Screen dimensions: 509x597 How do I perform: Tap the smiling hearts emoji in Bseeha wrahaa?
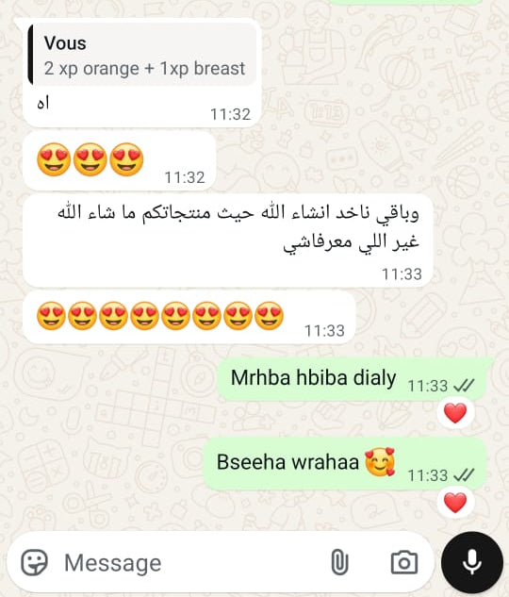click(380, 462)
